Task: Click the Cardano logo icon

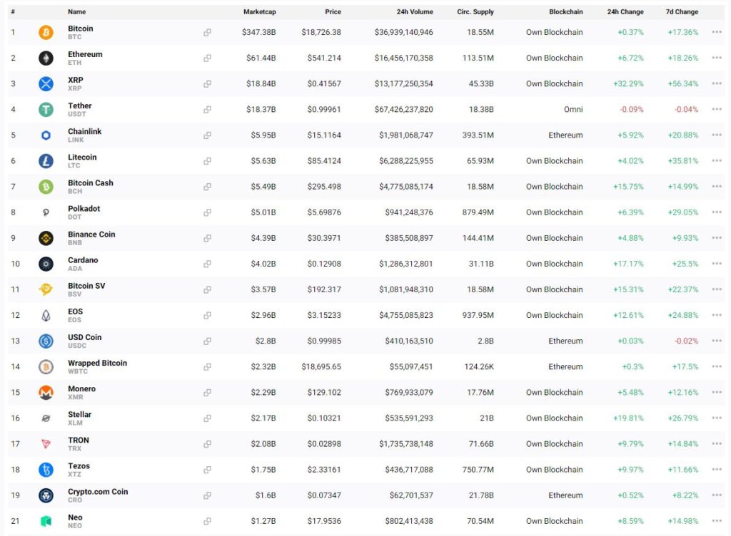Action: [46, 264]
